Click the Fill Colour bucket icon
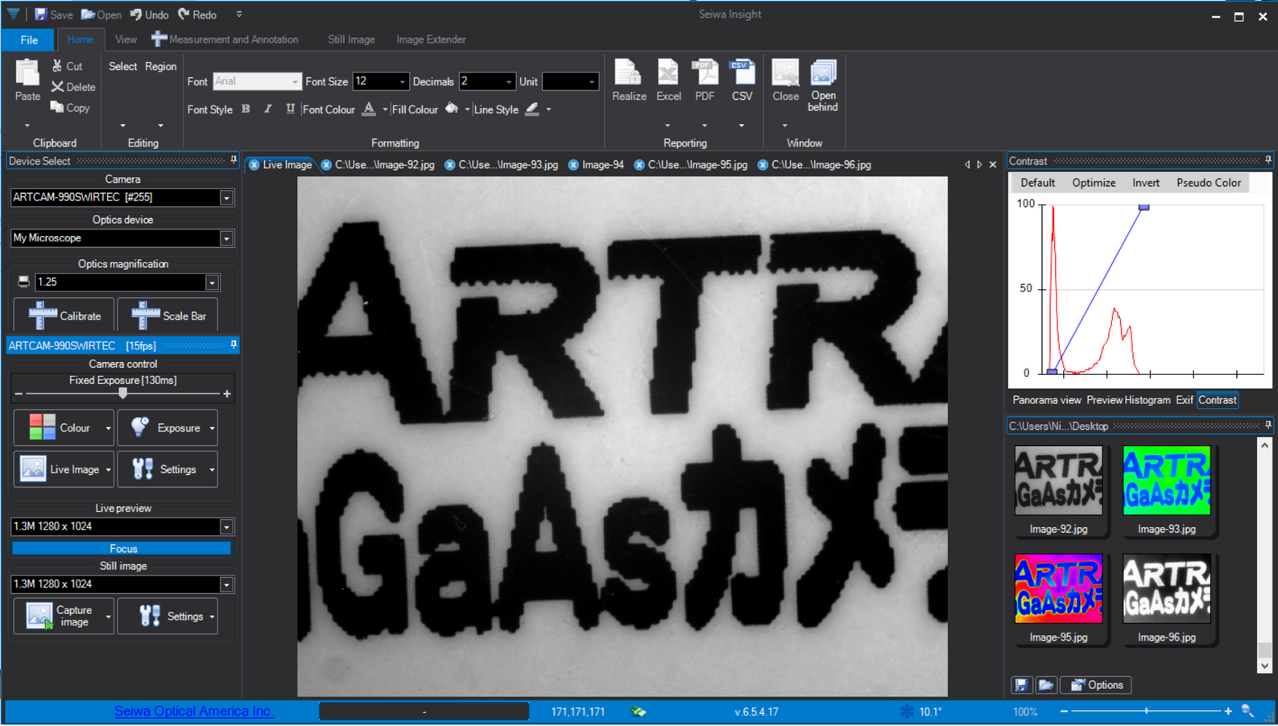The image size is (1278, 726). (x=452, y=109)
